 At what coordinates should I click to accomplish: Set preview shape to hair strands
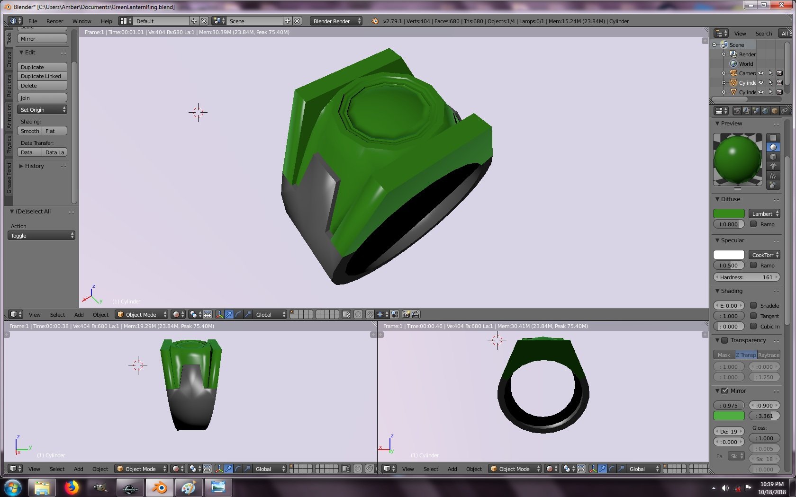pos(773,176)
